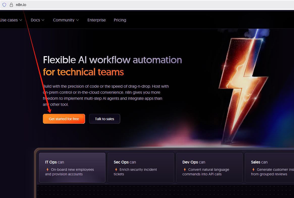The image size is (294, 198).
Task: Click the Talk to sales button
Action: 104,119
